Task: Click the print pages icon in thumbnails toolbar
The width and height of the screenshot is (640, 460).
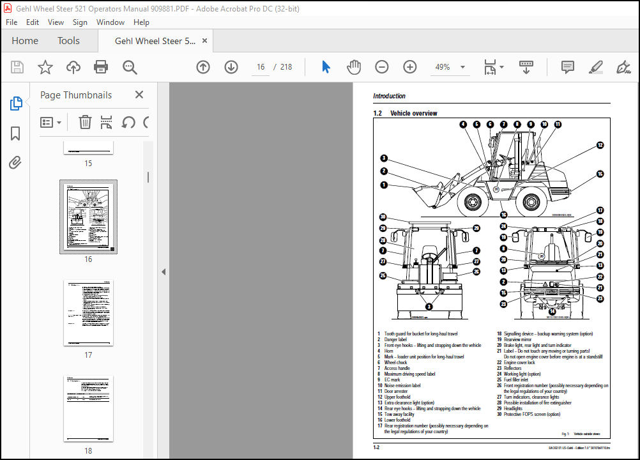Action: pyautogui.click(x=106, y=122)
